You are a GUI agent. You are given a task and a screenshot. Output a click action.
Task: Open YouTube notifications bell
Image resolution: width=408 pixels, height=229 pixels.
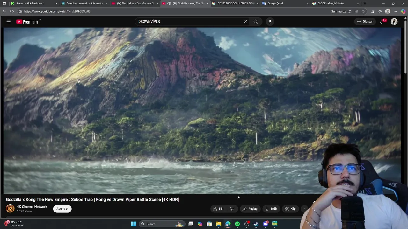tap(382, 22)
